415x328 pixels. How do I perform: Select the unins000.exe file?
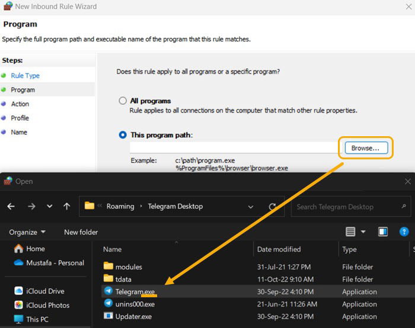point(129,304)
